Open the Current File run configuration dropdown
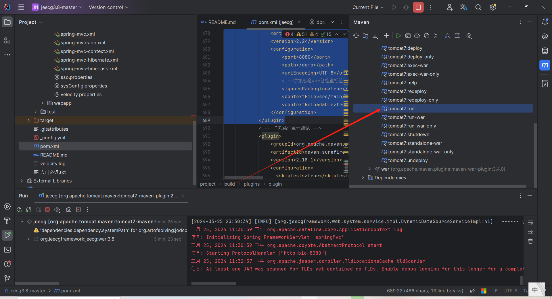Screen dimensions: 552x299 [x=368, y=7]
